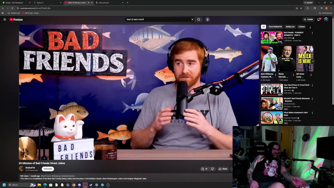
Task: Open Chrome extensions puzzle icon
Action: (308, 8)
